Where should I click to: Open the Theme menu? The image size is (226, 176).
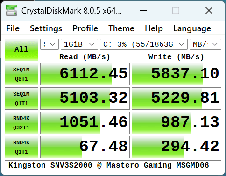click(x=121, y=28)
